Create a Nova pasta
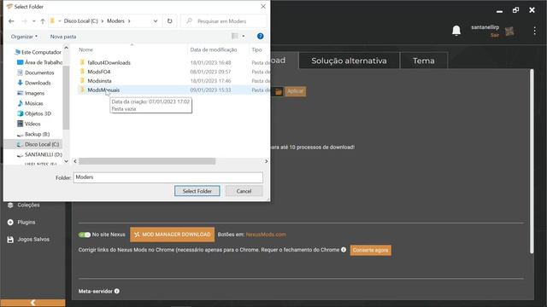Viewport: 547px width, 307px height. pos(63,37)
